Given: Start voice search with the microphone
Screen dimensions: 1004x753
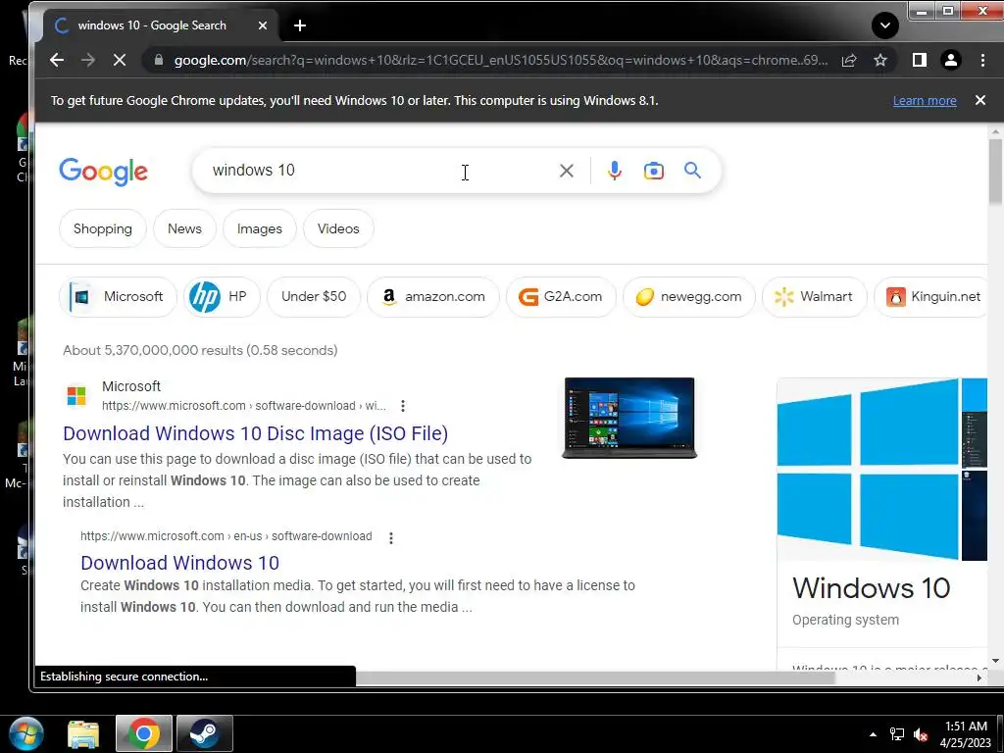Looking at the screenshot, I should [614, 171].
